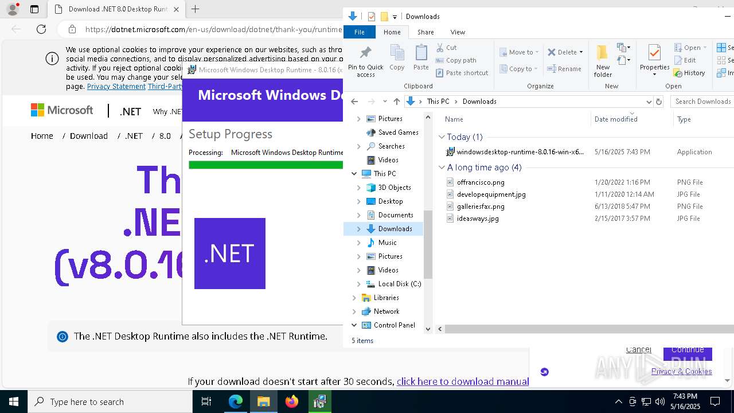The height and width of the screenshot is (413, 734).
Task: Switch to the installer taskbar icon
Action: pos(320,402)
